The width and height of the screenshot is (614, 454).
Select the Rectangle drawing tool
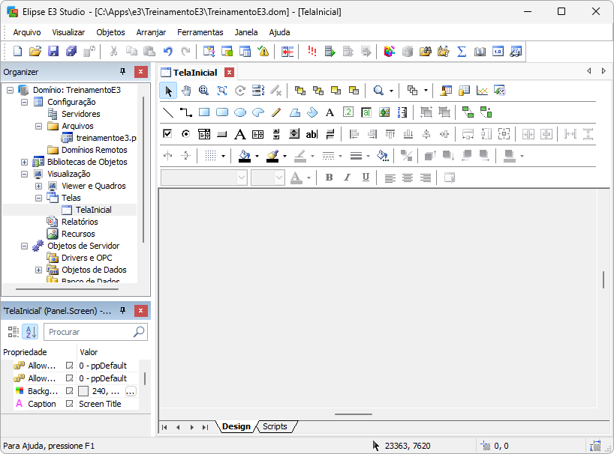pyautogui.click(x=204, y=112)
